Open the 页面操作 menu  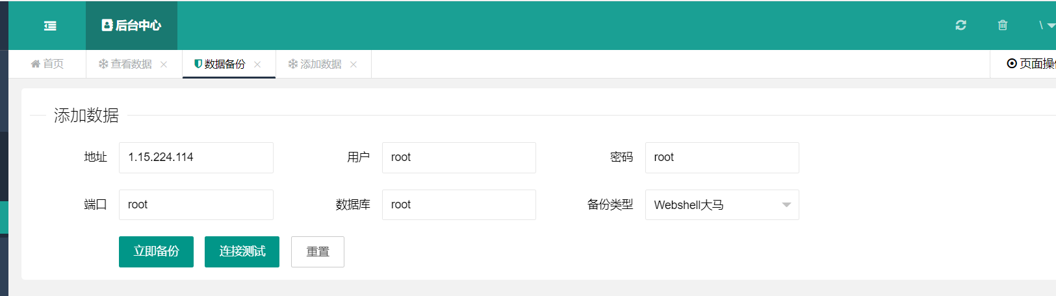(1031, 64)
